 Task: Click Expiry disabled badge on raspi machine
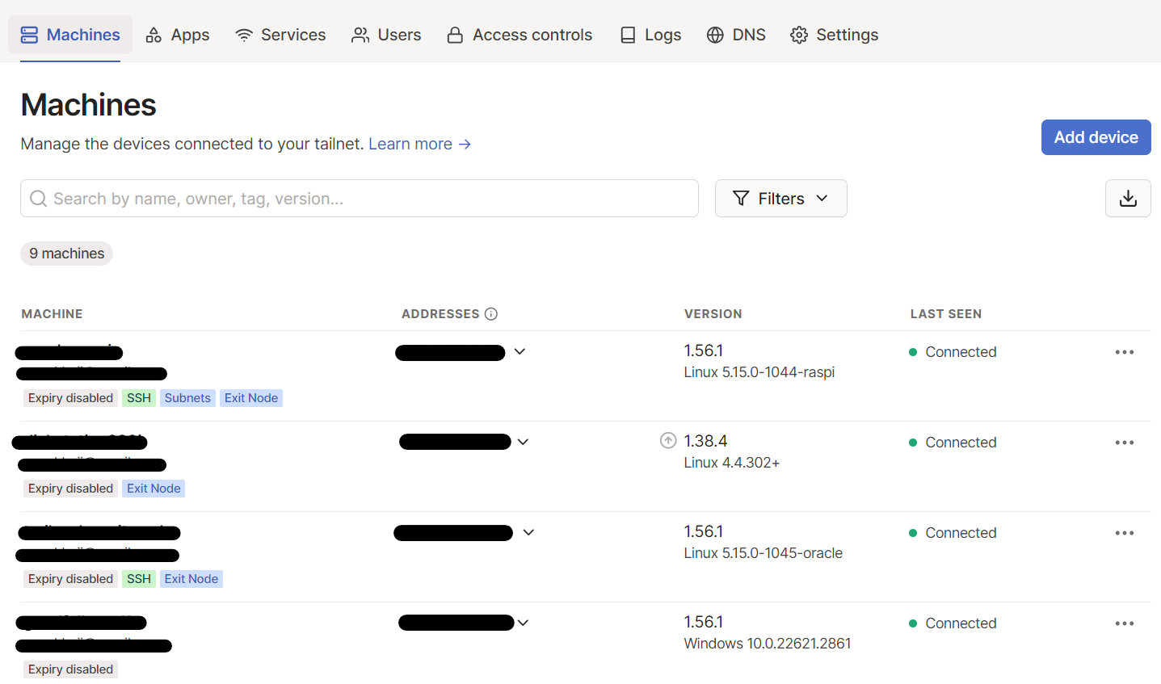70,398
